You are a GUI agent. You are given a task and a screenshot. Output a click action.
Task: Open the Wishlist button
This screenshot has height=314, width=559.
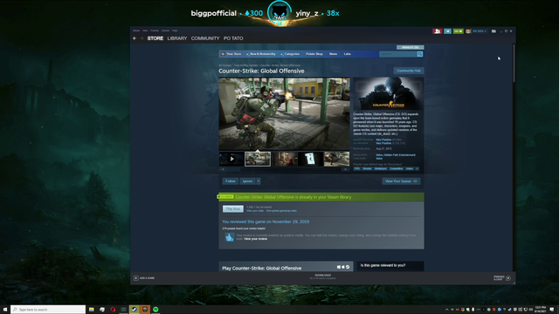[410, 47]
